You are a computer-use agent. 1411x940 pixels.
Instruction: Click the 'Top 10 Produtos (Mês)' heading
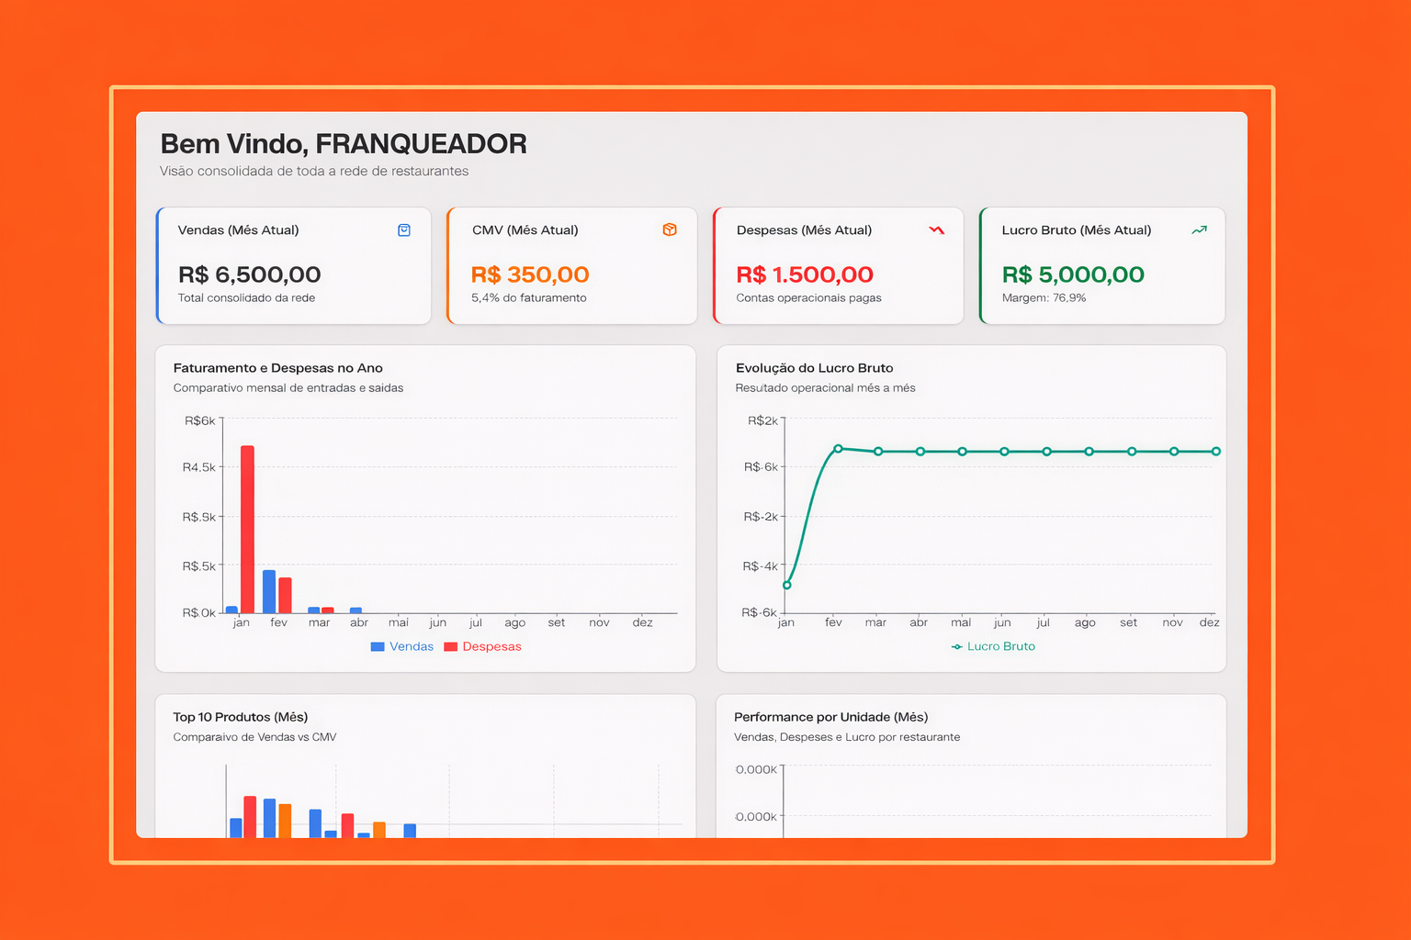pos(240,717)
